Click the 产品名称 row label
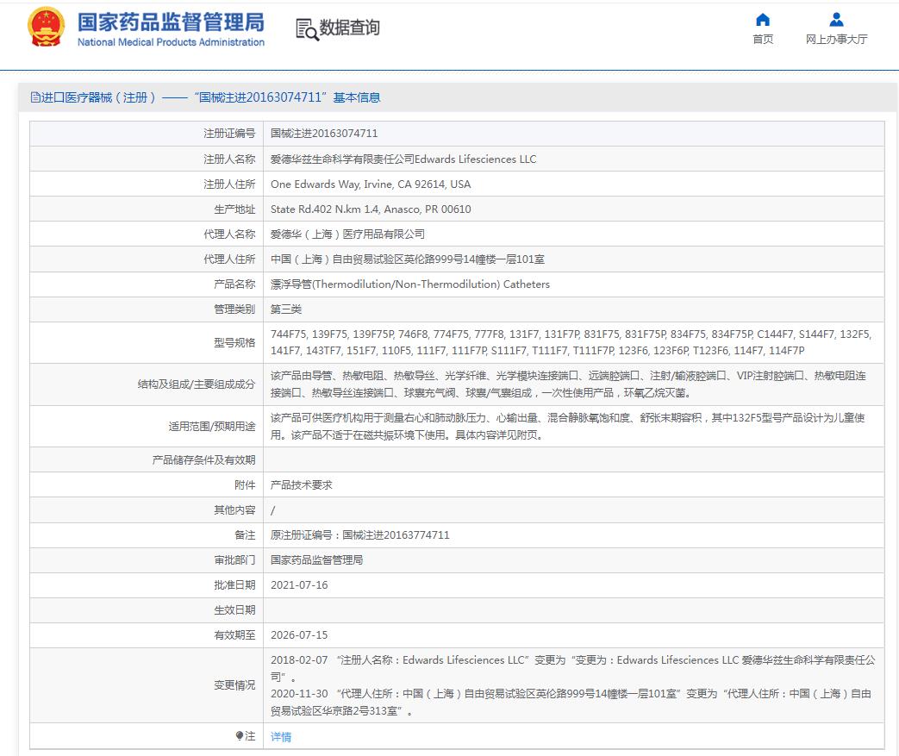Image resolution: width=899 pixels, height=756 pixels. [234, 284]
